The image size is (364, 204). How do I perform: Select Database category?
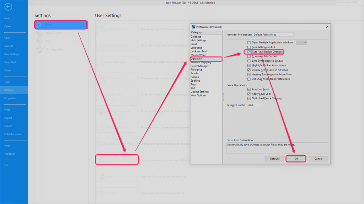196,37
